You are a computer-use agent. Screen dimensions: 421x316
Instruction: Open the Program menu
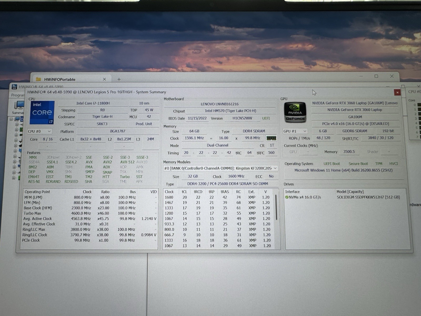point(18,95)
